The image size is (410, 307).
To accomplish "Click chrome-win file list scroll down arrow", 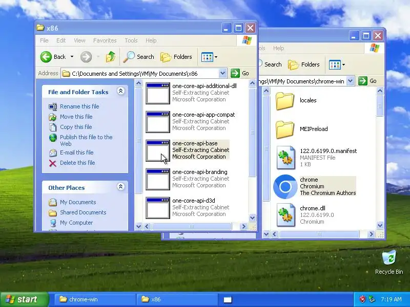I will coord(380,225).
